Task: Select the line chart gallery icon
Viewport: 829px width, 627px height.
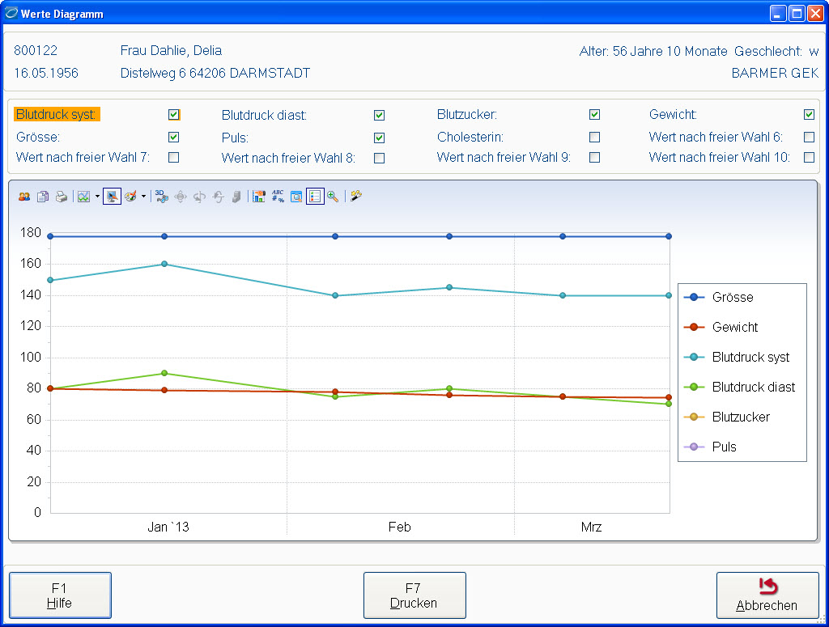Action: click(x=83, y=197)
